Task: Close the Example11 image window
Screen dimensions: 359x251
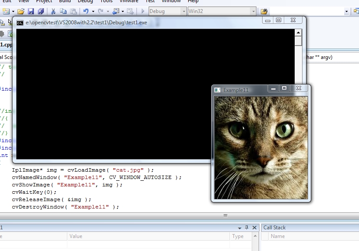Action: [299, 88]
